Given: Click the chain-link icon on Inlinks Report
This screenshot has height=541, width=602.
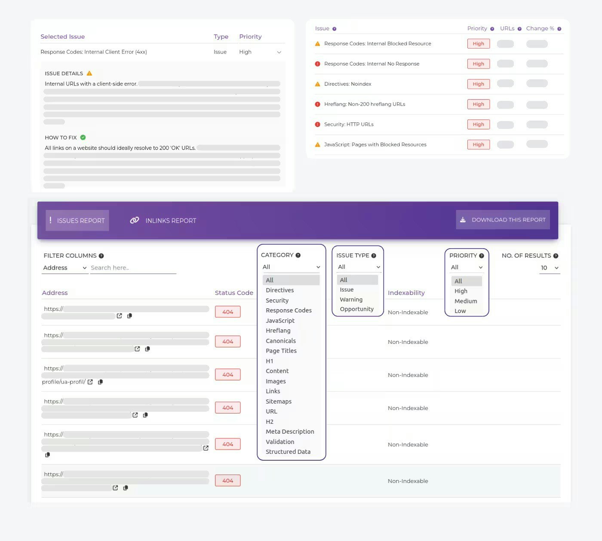Looking at the screenshot, I should pos(135,220).
